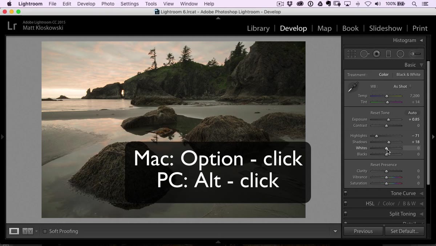Screen dimensions: 436x246
Task: Click the 1Password menu bar icon
Action: [310, 4]
